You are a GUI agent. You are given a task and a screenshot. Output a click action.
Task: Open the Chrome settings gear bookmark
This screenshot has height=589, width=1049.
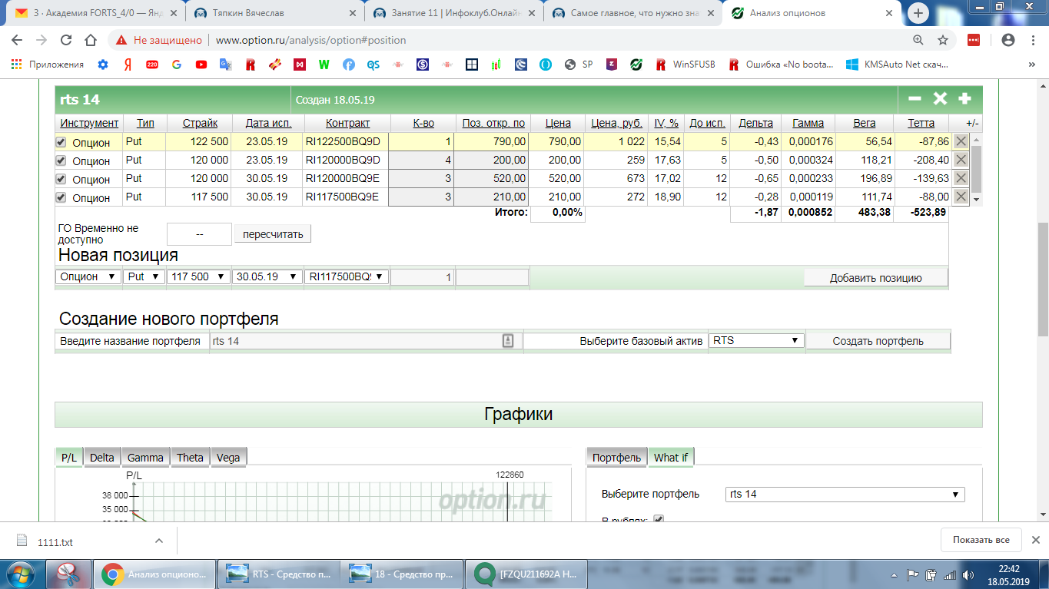tap(103, 65)
